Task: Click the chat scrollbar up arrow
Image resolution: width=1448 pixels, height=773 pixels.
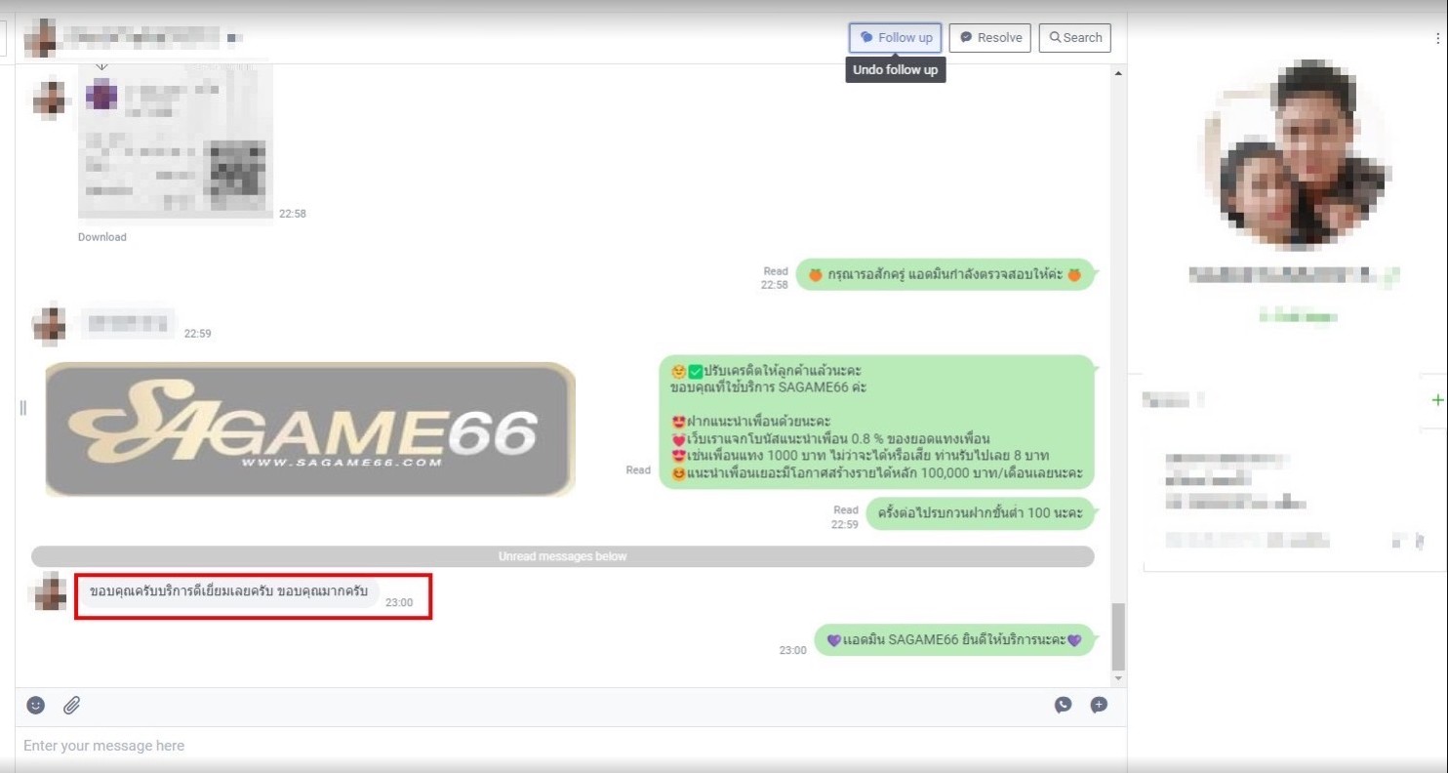Action: pyautogui.click(x=1118, y=74)
